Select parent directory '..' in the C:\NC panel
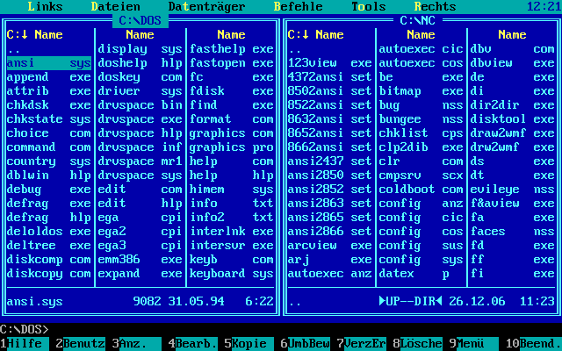This screenshot has width=562, height=351. click(x=330, y=49)
